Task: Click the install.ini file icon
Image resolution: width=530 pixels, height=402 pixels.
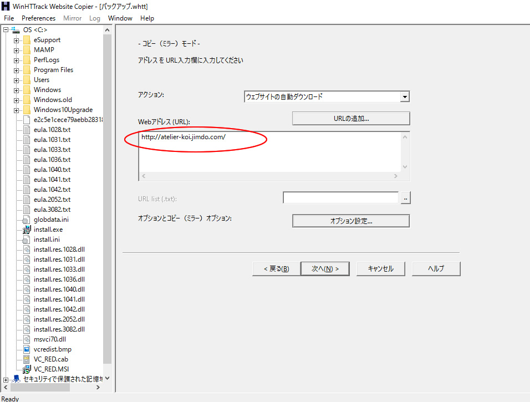Action: 27,239
